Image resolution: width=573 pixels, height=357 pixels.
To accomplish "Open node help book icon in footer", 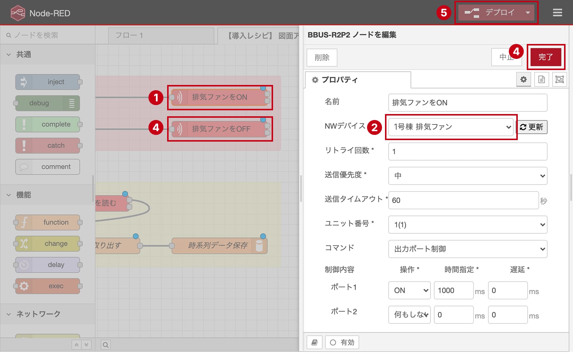I will [314, 342].
